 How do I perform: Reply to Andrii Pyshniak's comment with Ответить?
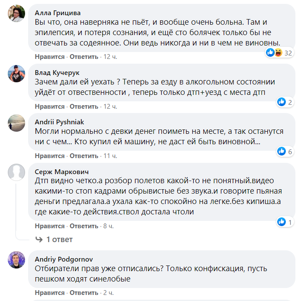pos(84,155)
